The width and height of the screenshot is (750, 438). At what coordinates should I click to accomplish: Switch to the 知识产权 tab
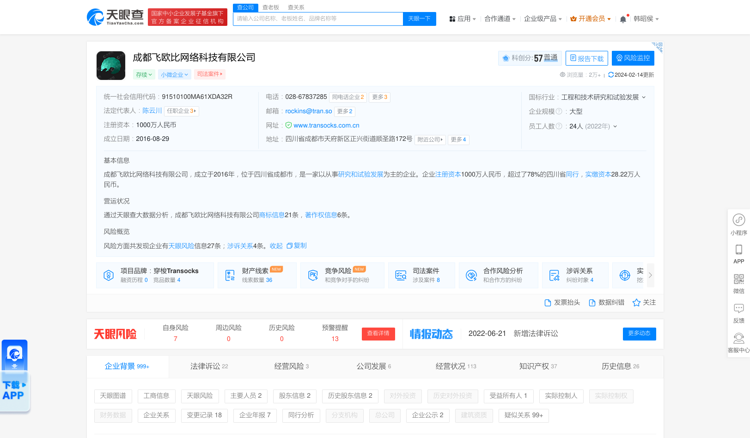(538, 366)
